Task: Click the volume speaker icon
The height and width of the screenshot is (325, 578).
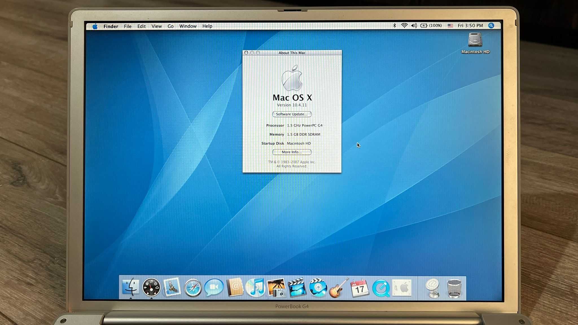Action: pos(414,25)
